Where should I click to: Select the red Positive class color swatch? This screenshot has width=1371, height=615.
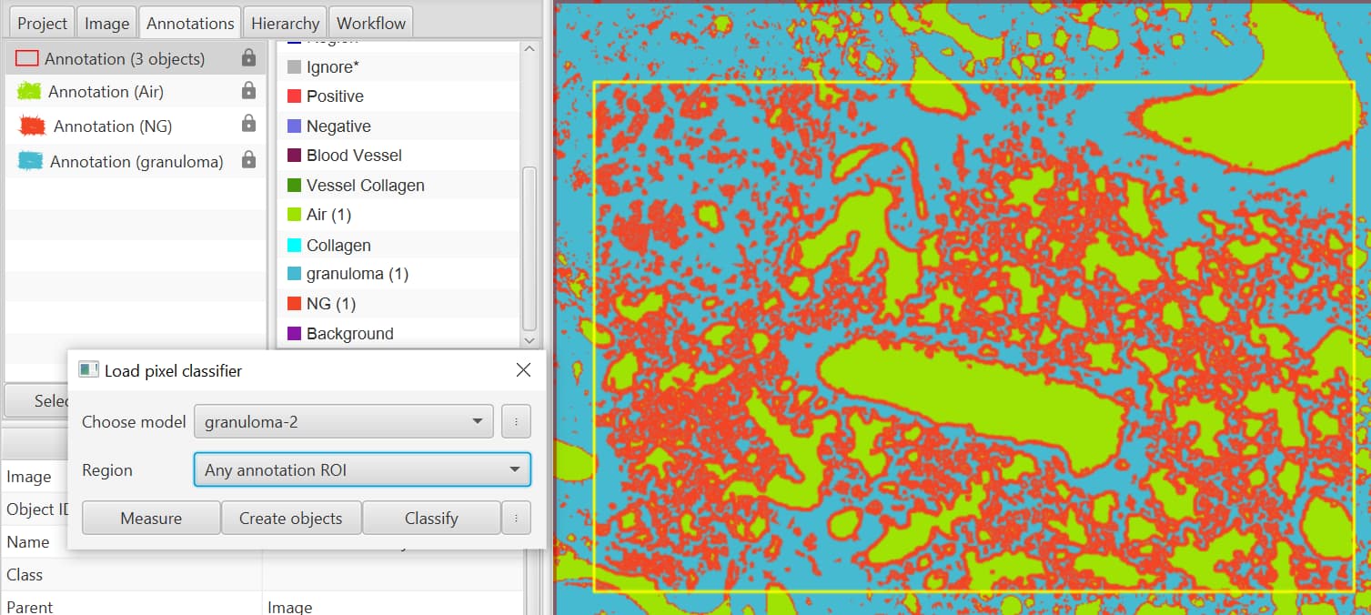[293, 96]
